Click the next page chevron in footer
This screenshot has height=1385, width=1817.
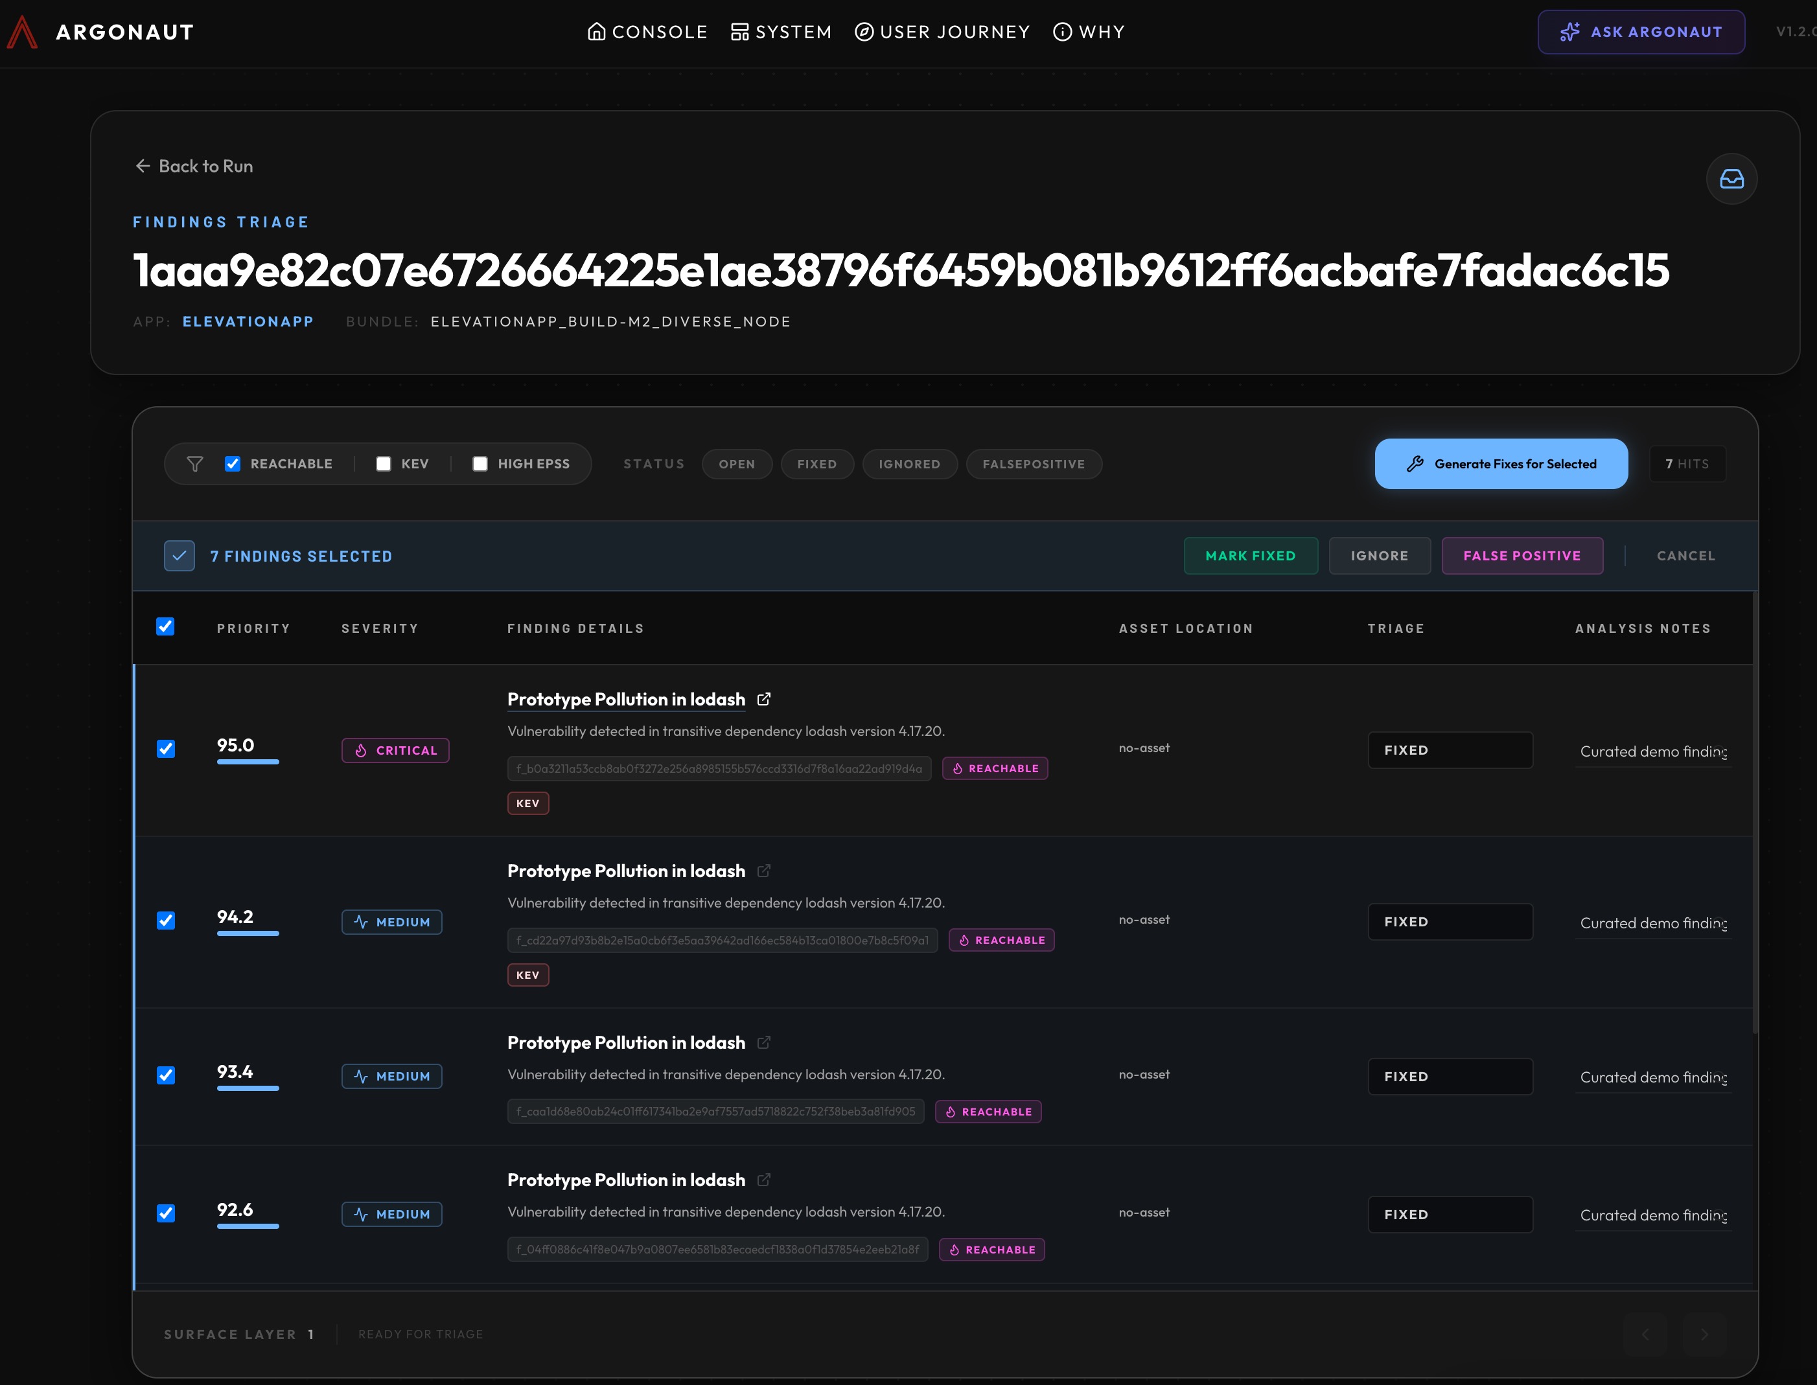pos(1704,1334)
